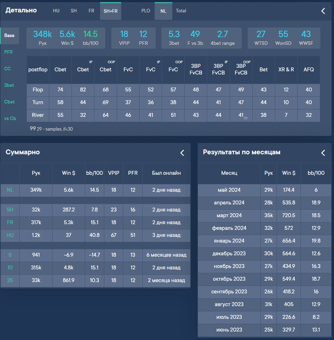The width and height of the screenshot is (334, 340).
Task: Click the SH row label in Суммарно
Action: [10, 210]
